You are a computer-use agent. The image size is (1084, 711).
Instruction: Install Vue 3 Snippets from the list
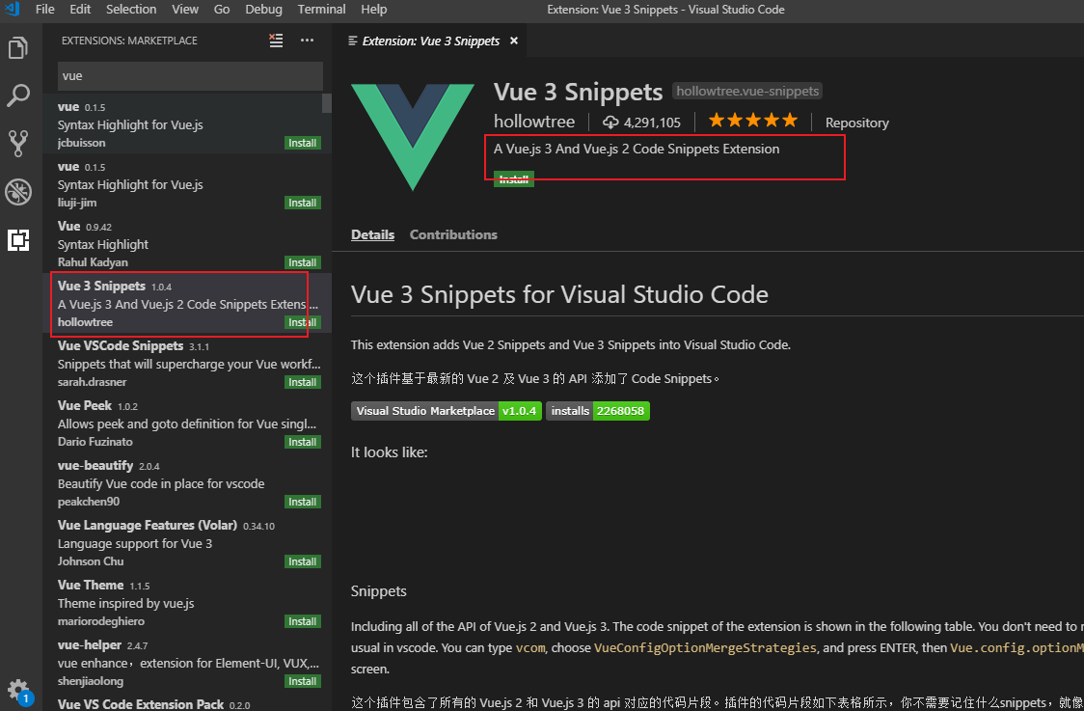click(x=303, y=322)
